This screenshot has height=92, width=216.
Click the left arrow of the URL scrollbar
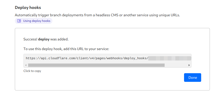tap(26, 65)
